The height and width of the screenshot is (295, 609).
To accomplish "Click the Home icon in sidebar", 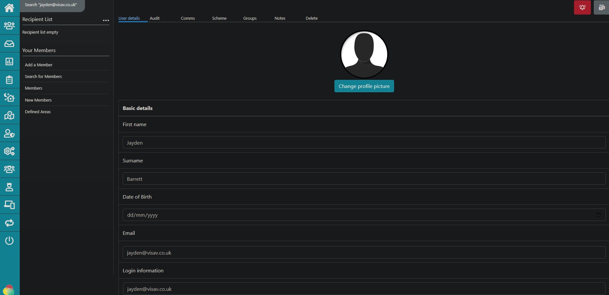I will (x=9, y=8).
